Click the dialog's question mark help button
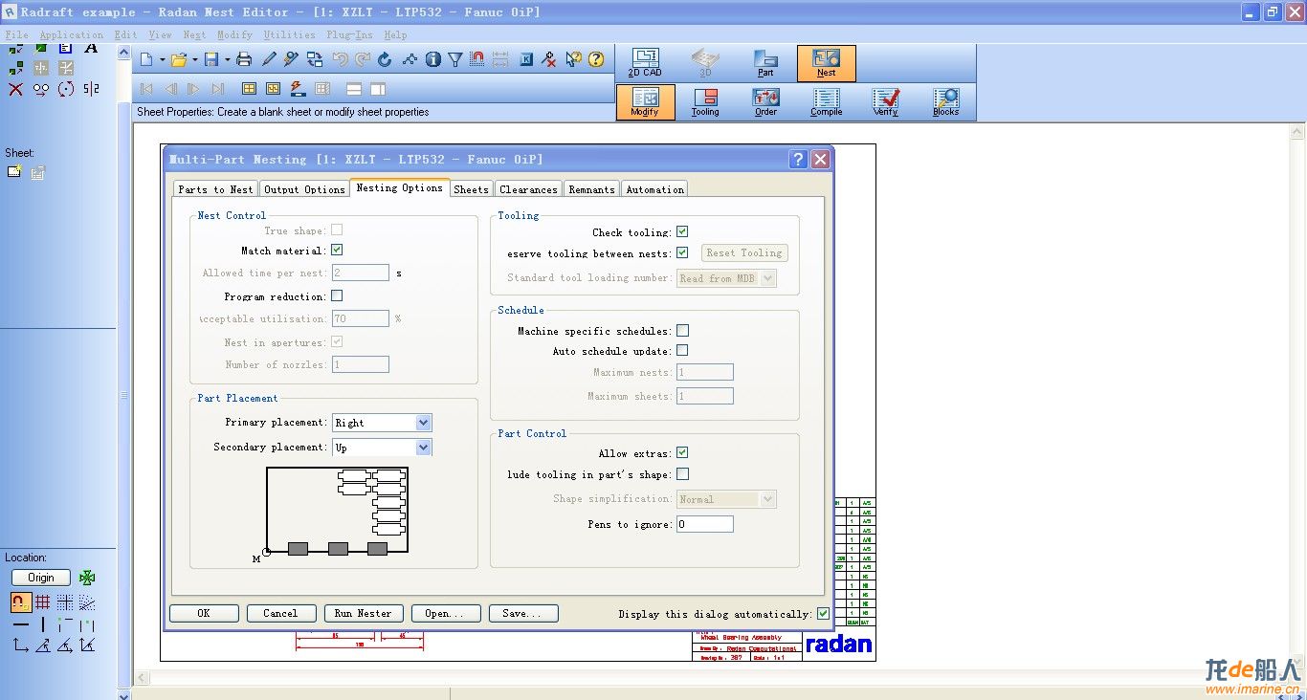The image size is (1307, 700). [x=798, y=160]
